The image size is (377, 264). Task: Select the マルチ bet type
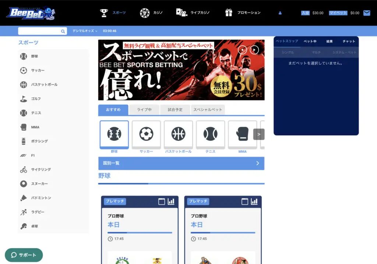(316, 52)
